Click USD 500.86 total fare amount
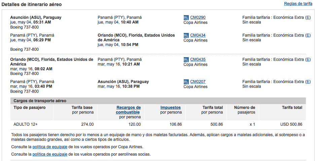318x161 pixels. 291,124
